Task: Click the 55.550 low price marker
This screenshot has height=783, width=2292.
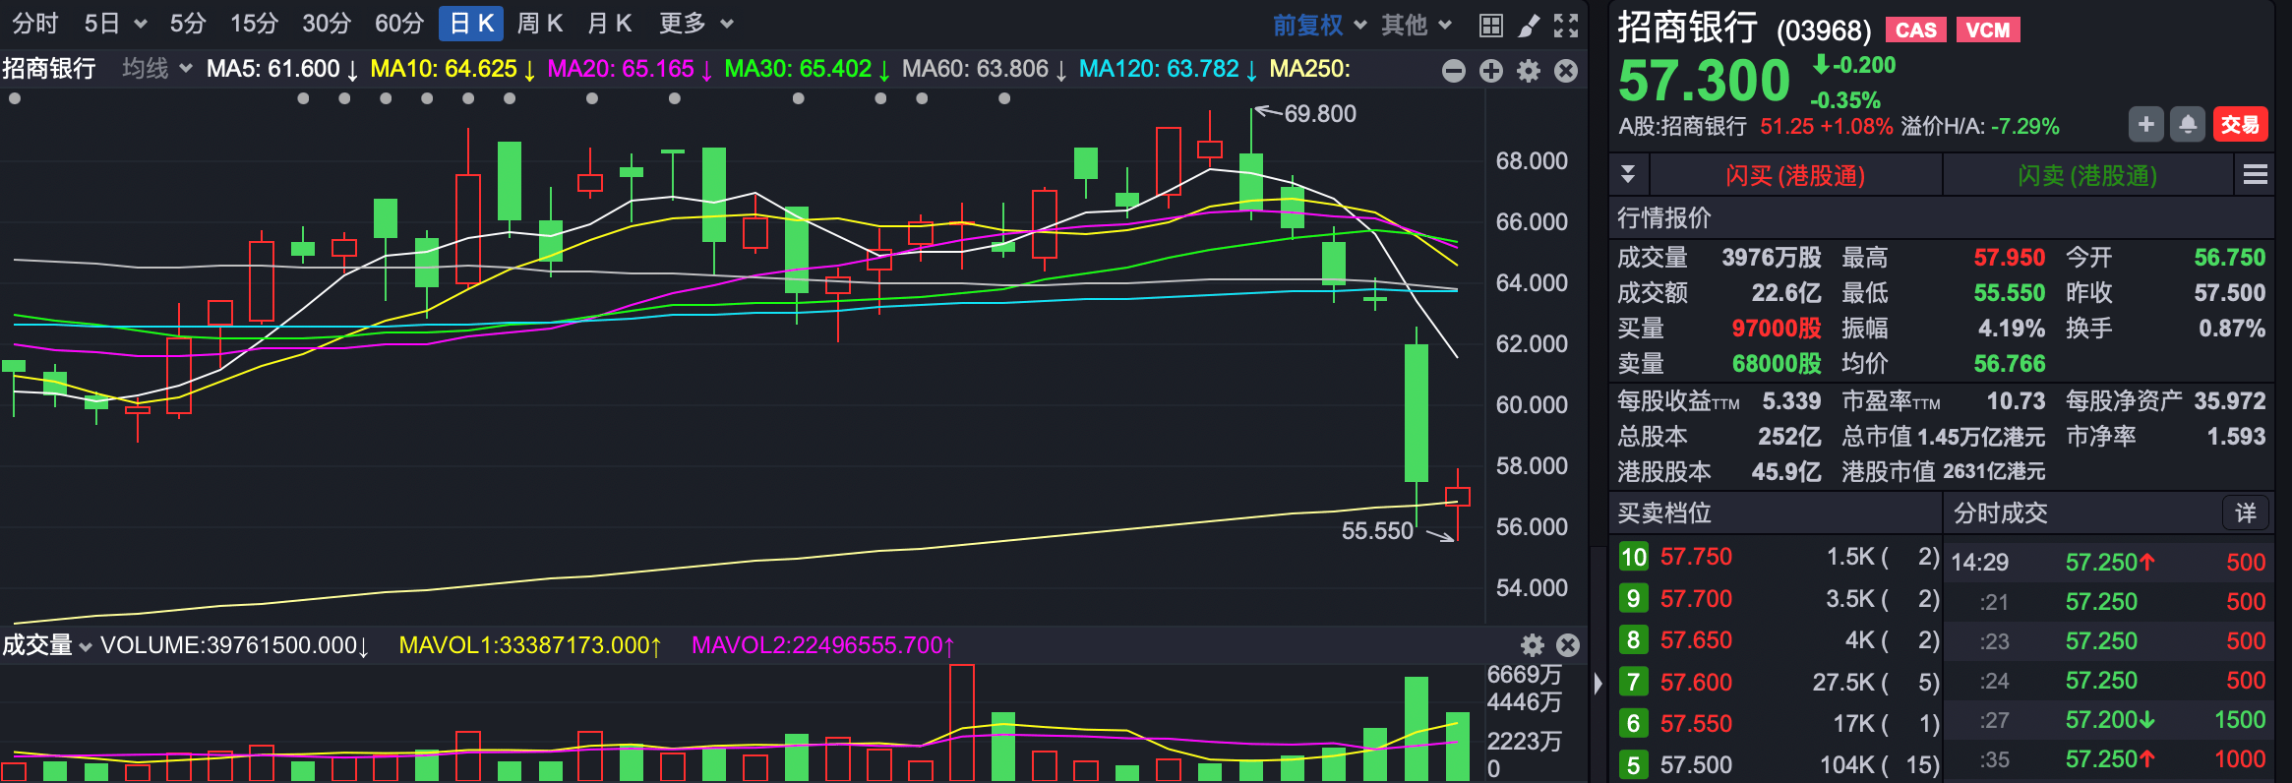Action: (x=1377, y=531)
